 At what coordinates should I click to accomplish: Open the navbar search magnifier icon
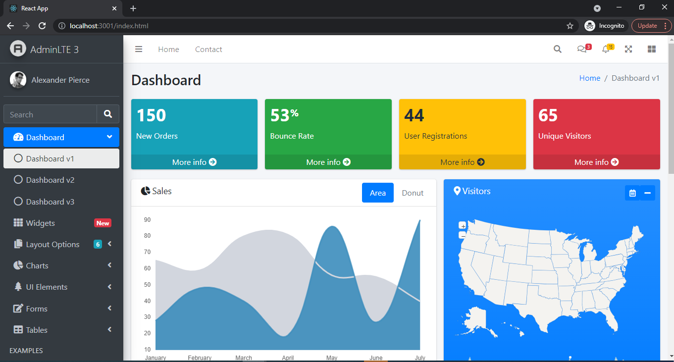pyautogui.click(x=558, y=49)
